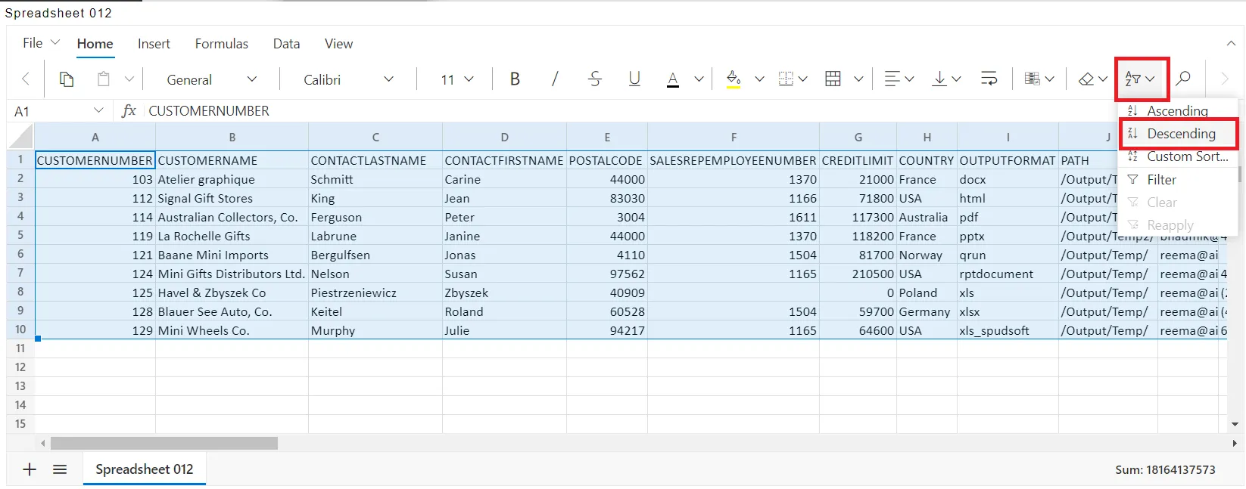Select postal code 97562 cell

[x=607, y=274]
